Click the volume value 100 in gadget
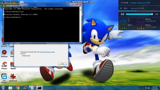 point(156,14)
